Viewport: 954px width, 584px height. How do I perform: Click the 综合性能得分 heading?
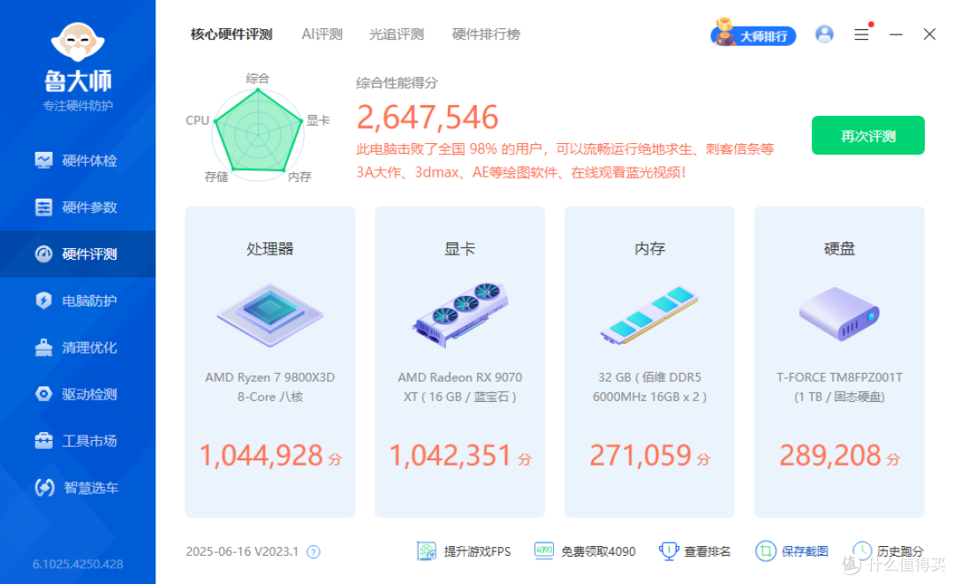[397, 83]
